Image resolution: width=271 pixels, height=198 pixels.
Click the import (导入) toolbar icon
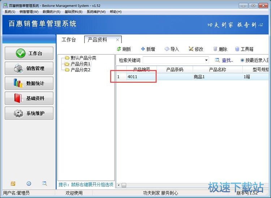click(167, 49)
